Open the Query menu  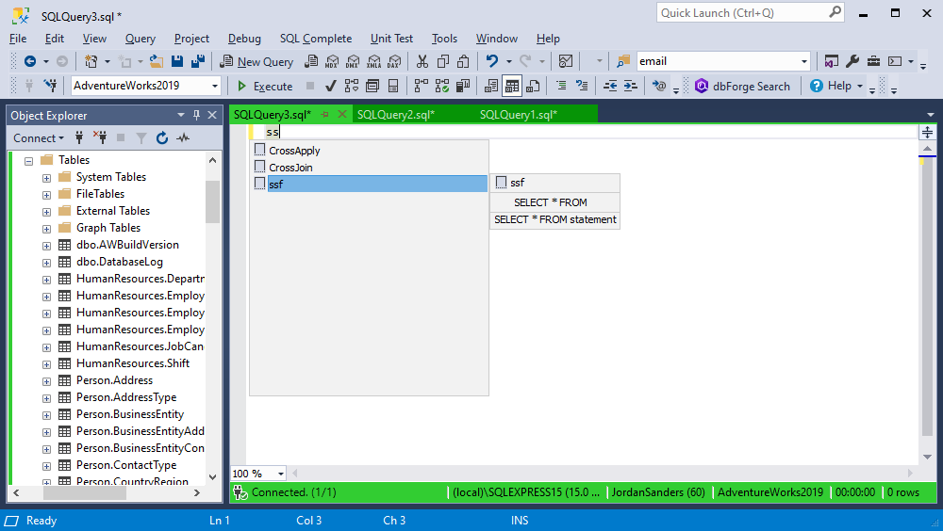[141, 39]
